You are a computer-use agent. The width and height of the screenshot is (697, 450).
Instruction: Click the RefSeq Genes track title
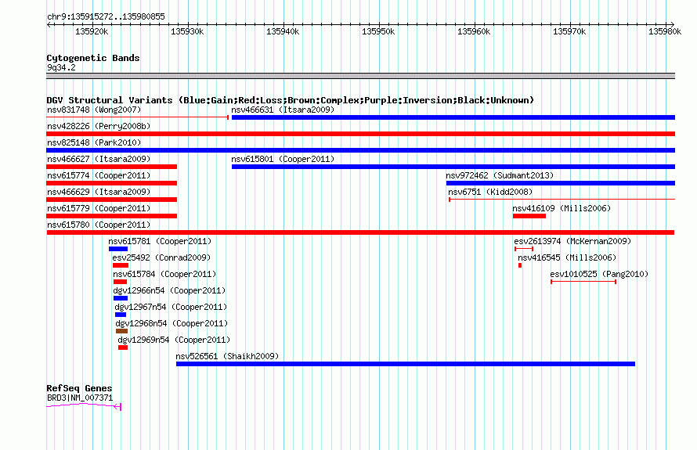[79, 388]
